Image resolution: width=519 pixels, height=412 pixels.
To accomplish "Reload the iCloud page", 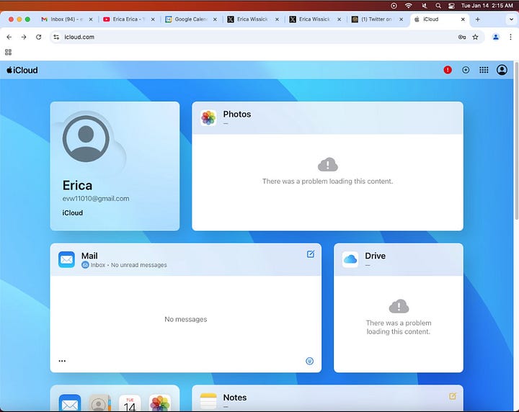I will (38, 37).
